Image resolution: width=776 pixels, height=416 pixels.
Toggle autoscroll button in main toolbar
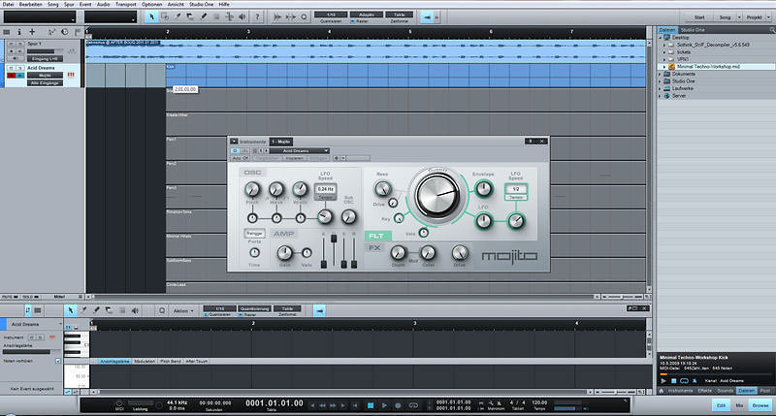point(427,16)
